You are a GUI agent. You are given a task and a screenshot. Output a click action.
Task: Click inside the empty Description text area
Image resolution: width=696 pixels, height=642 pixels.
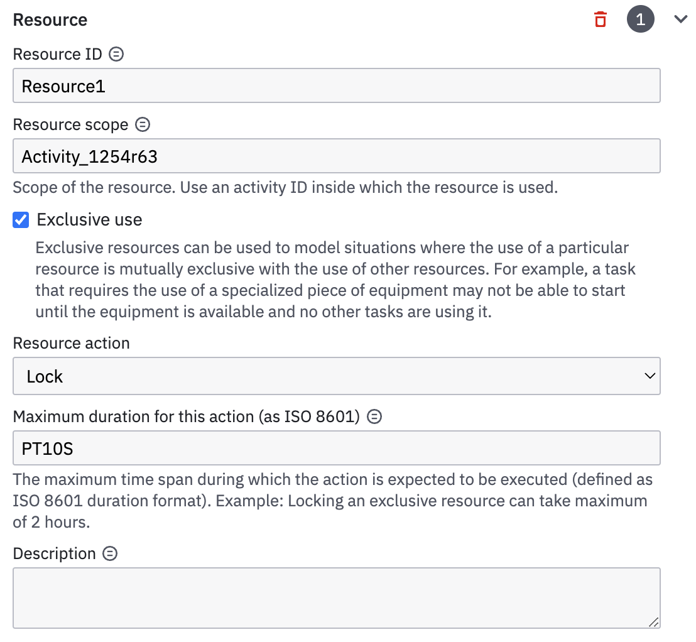coord(336,597)
